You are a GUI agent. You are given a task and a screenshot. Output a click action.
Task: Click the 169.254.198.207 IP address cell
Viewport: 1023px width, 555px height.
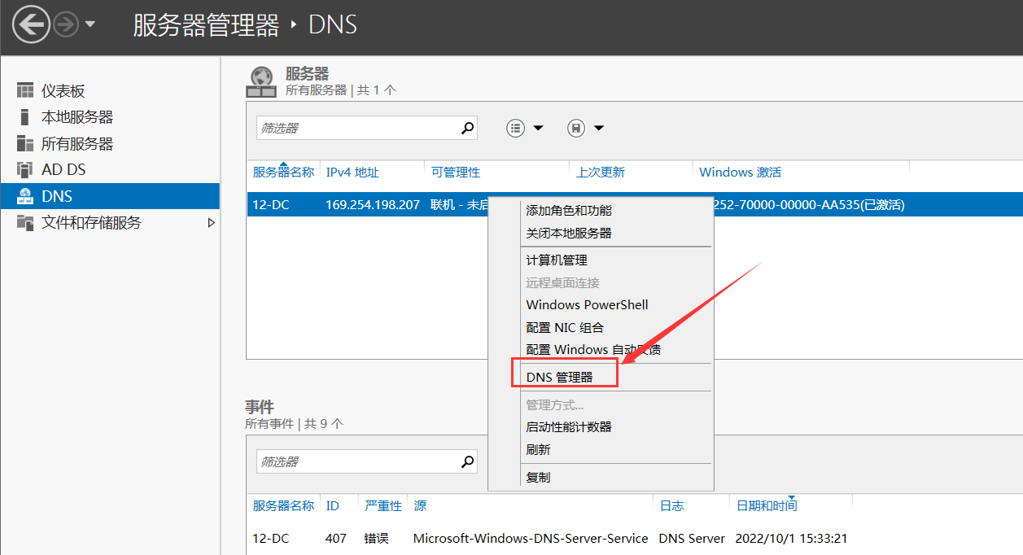(x=373, y=204)
